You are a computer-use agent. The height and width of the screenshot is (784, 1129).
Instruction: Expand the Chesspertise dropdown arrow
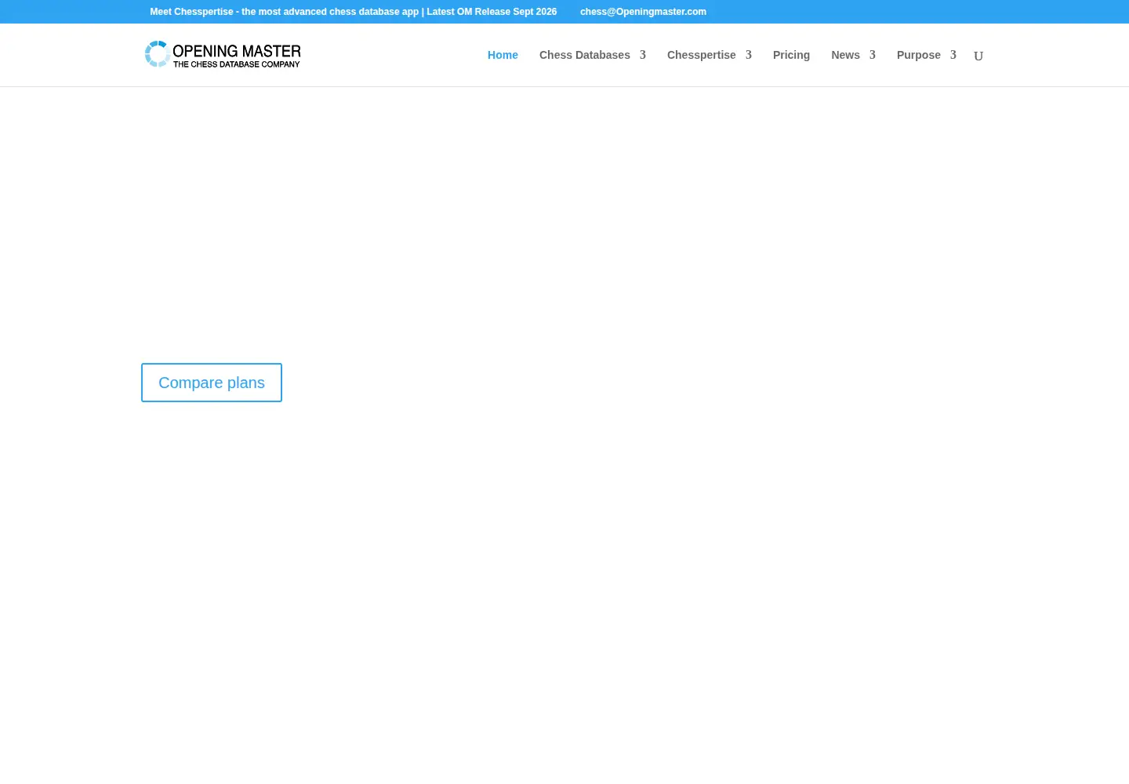(x=749, y=55)
